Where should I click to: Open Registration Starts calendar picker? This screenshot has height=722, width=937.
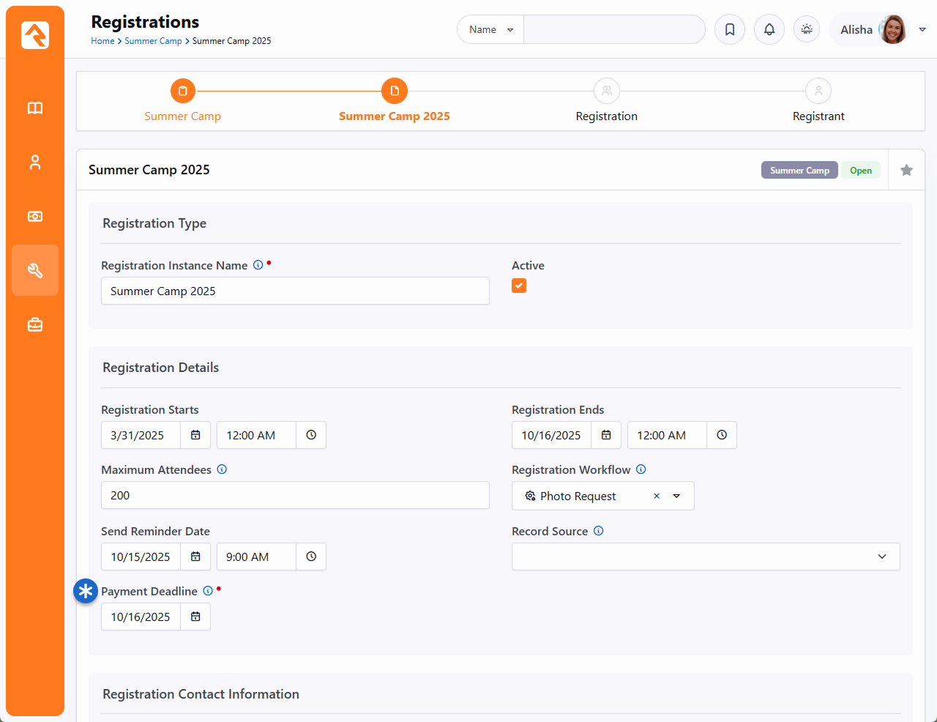pos(195,435)
